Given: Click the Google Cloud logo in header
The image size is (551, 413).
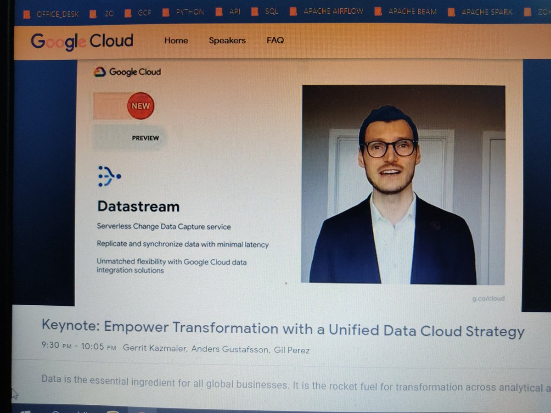Looking at the screenshot, I should [82, 41].
